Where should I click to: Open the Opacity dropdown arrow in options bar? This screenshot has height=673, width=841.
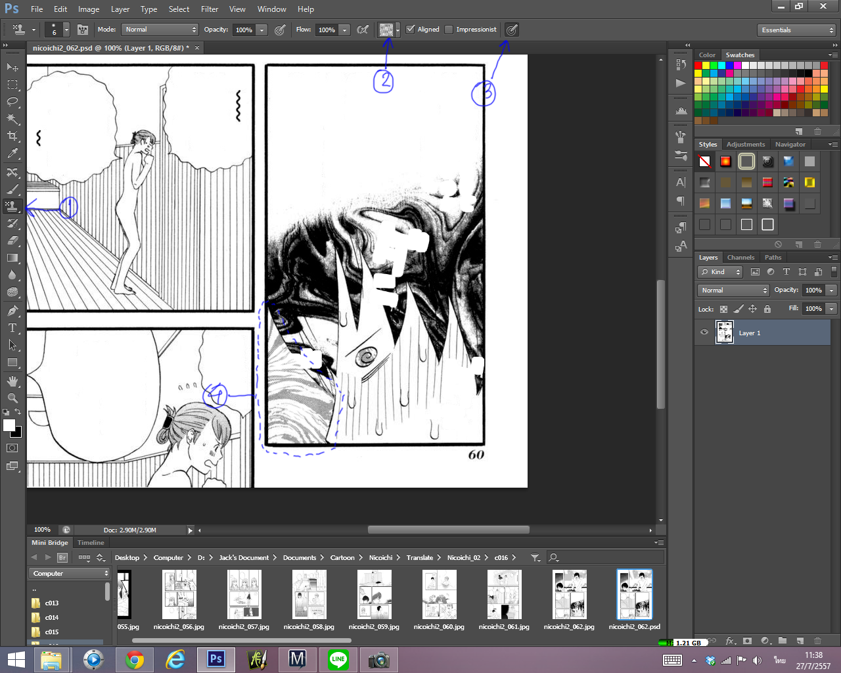(x=262, y=30)
